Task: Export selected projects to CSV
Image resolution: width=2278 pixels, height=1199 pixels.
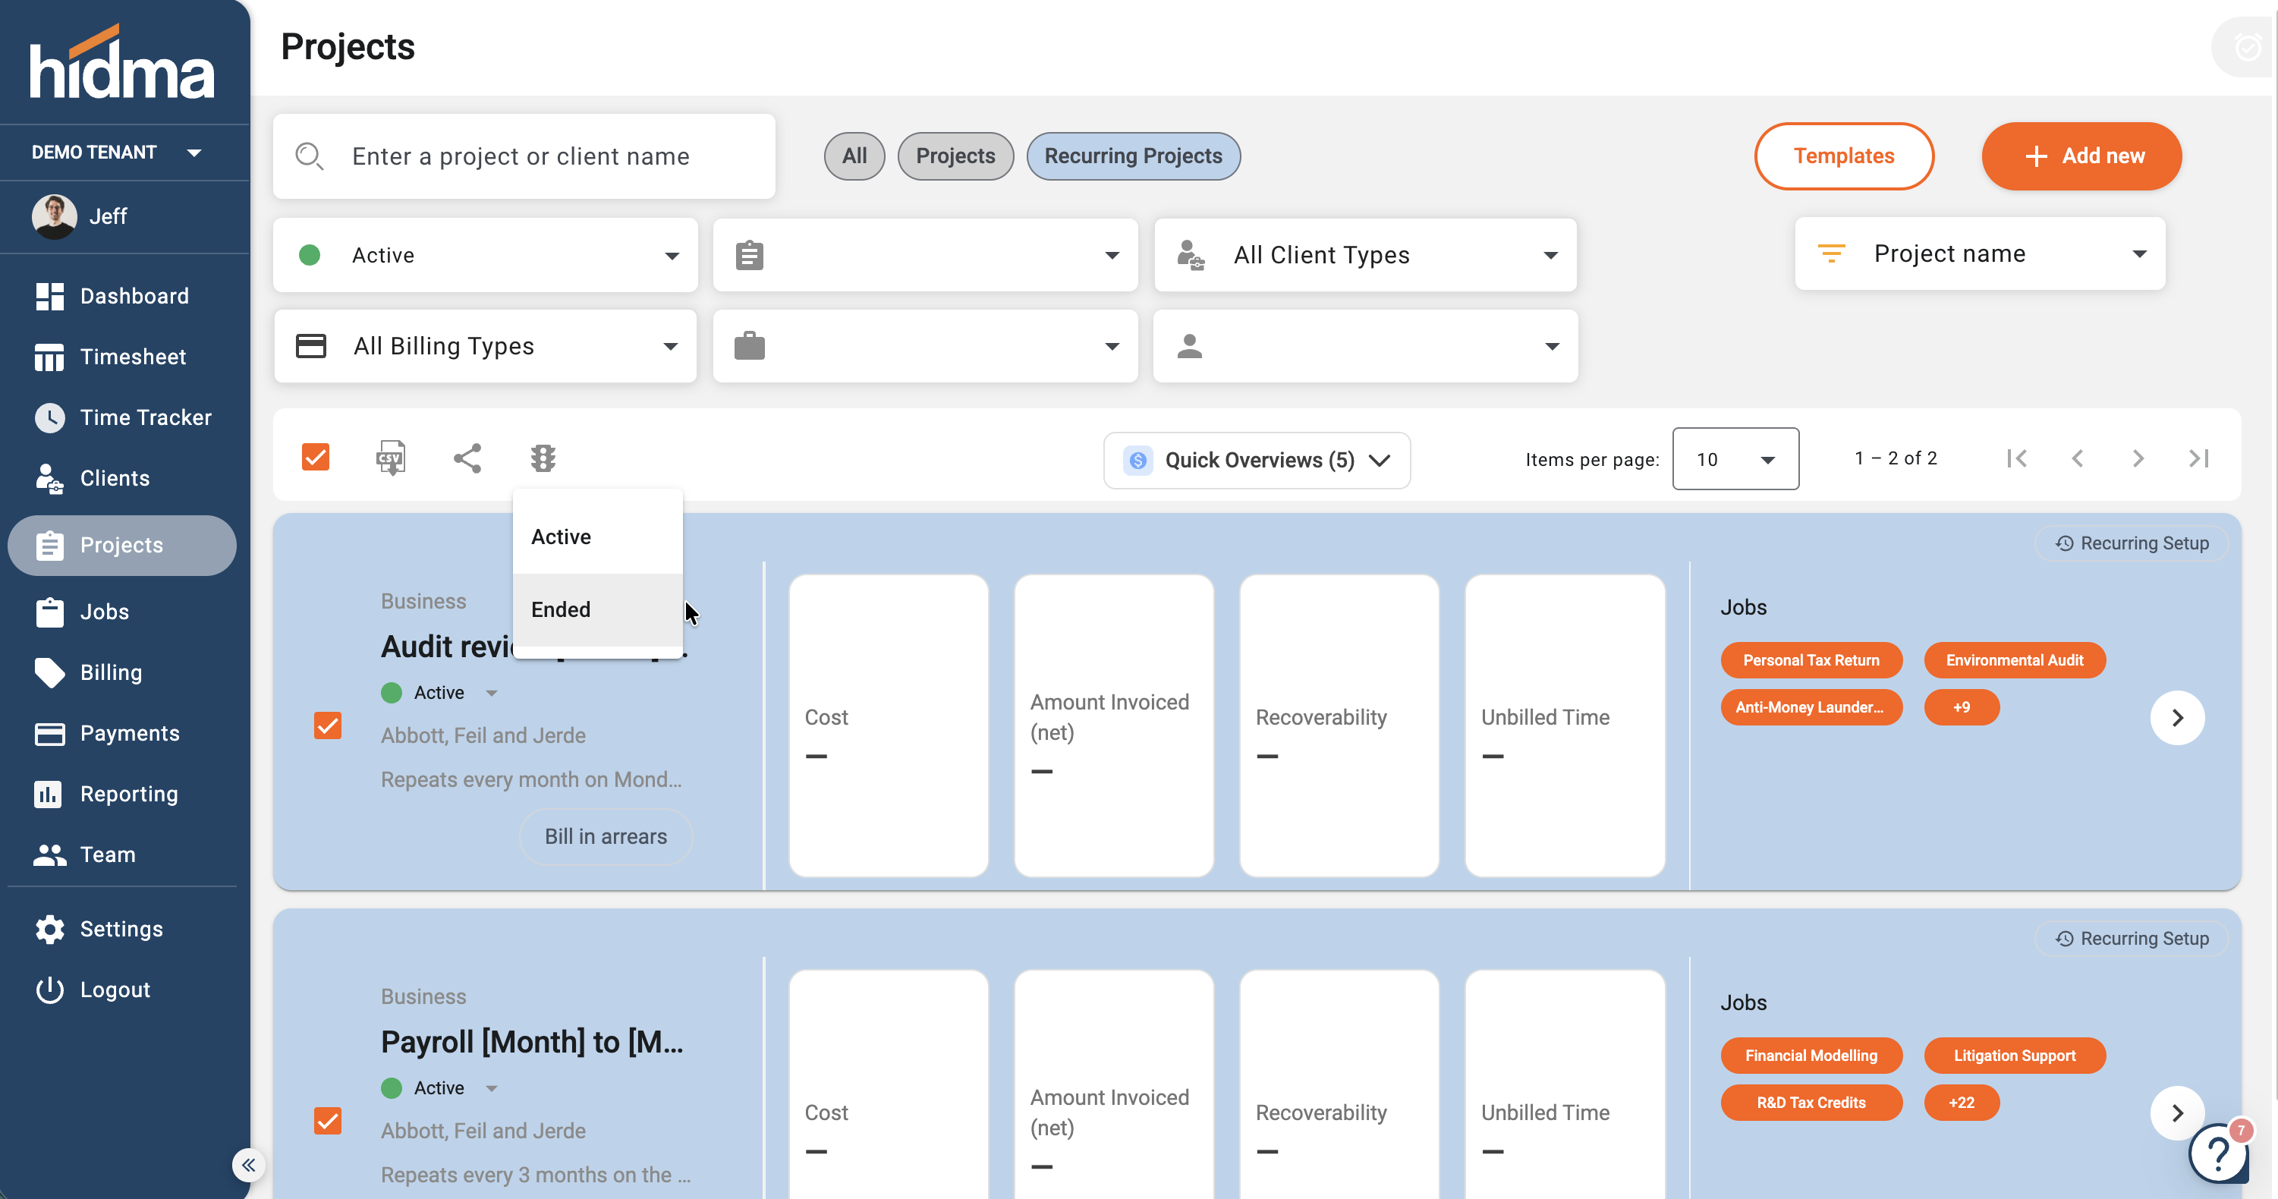Action: (391, 458)
